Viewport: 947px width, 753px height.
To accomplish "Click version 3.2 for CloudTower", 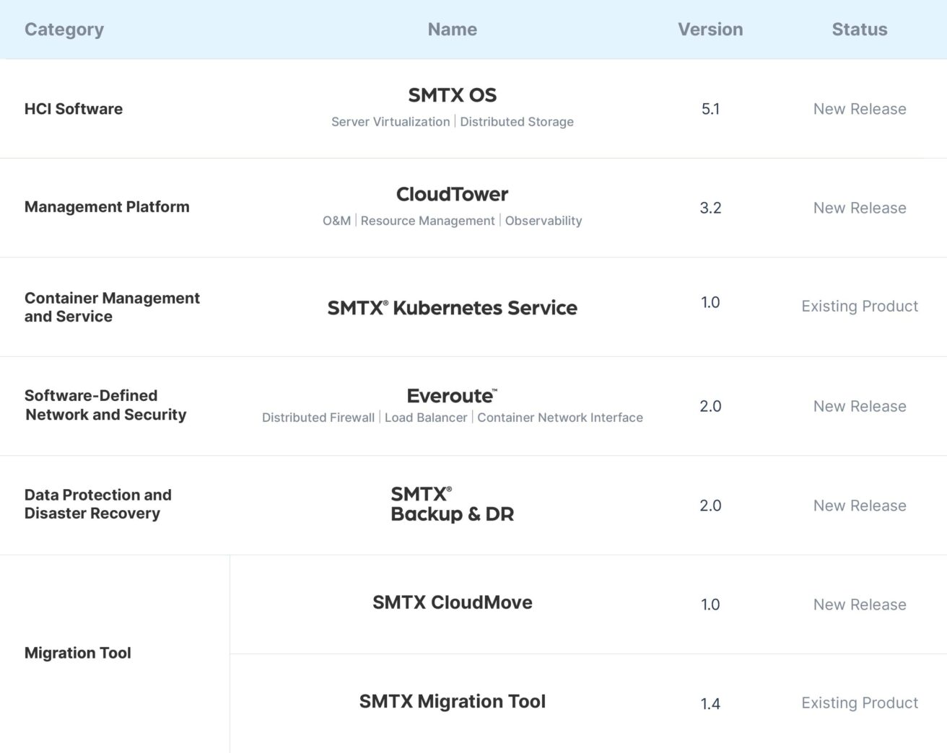I will pos(710,208).
